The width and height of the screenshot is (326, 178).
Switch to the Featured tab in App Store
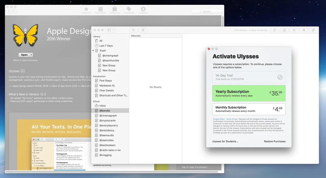pyautogui.click(x=86, y=10)
